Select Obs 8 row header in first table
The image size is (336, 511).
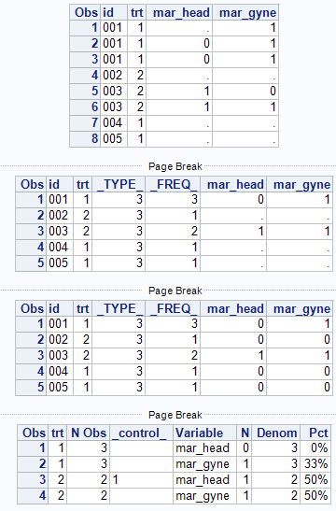[85, 139]
